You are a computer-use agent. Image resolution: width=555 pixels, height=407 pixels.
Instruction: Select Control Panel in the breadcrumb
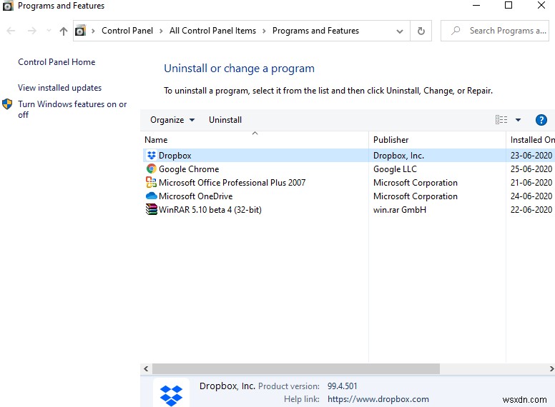coord(127,31)
